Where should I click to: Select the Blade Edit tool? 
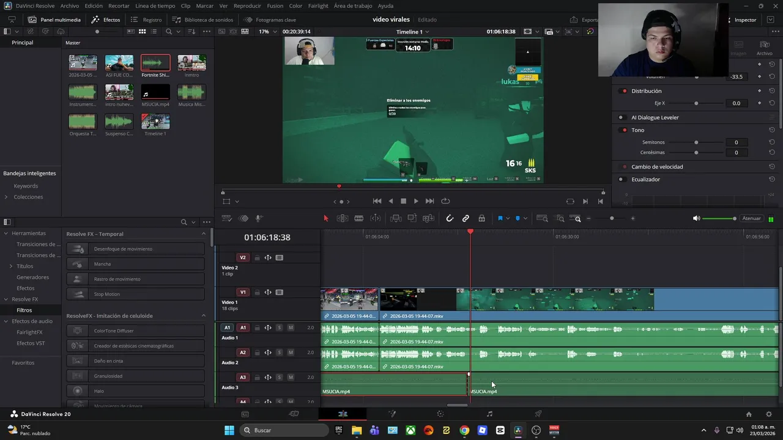[x=359, y=218]
